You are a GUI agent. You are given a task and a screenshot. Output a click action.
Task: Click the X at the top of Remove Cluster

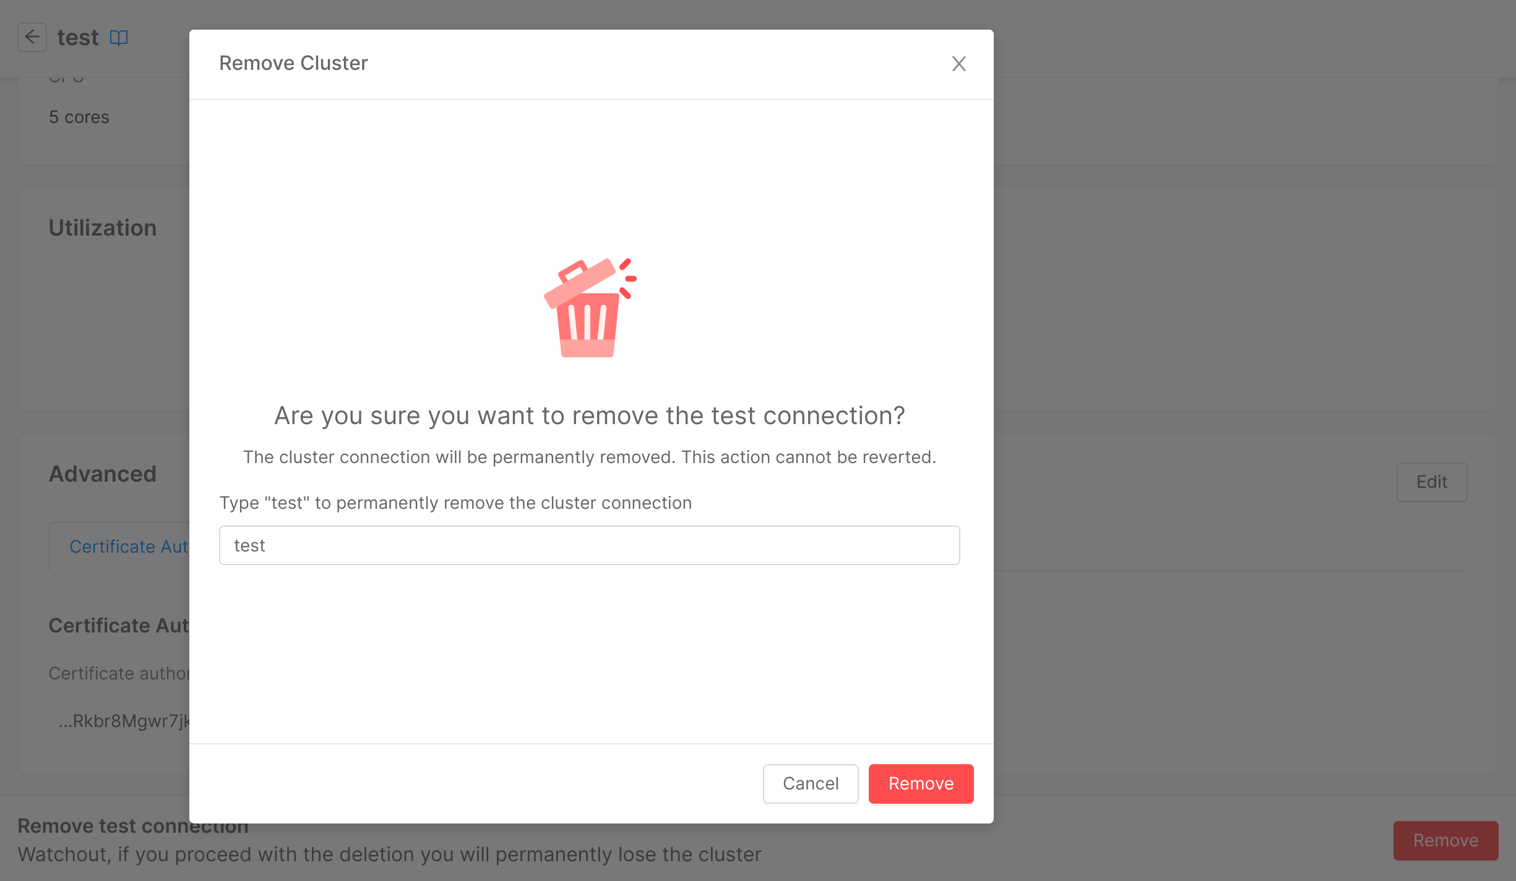click(958, 64)
